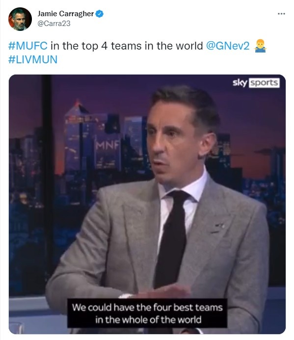Click the subtitle line "We could have the four best teams"
294x340 pixels.
coord(147,308)
